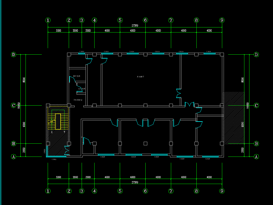Select the left axis bubble labeled D
The width and height of the screenshot is (273, 205).
[x=13, y=54]
